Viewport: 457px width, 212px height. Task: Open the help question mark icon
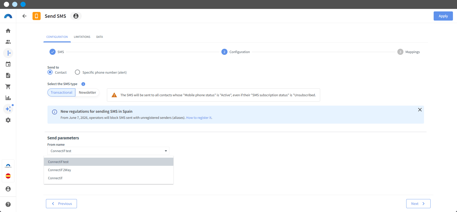8,204
